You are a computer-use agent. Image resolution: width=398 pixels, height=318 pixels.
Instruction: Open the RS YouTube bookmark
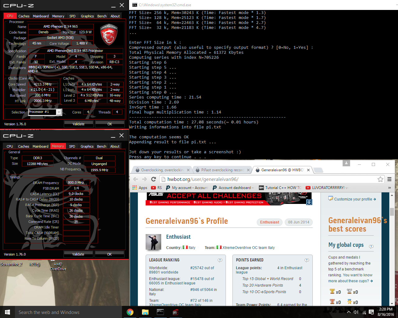tap(157, 188)
